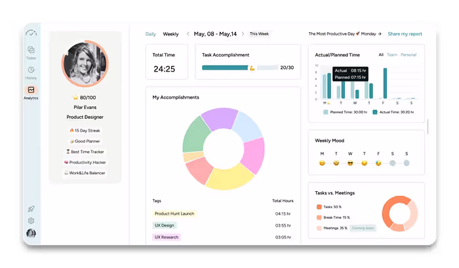Click the This Week button
The image size is (459, 268).
pos(258,34)
